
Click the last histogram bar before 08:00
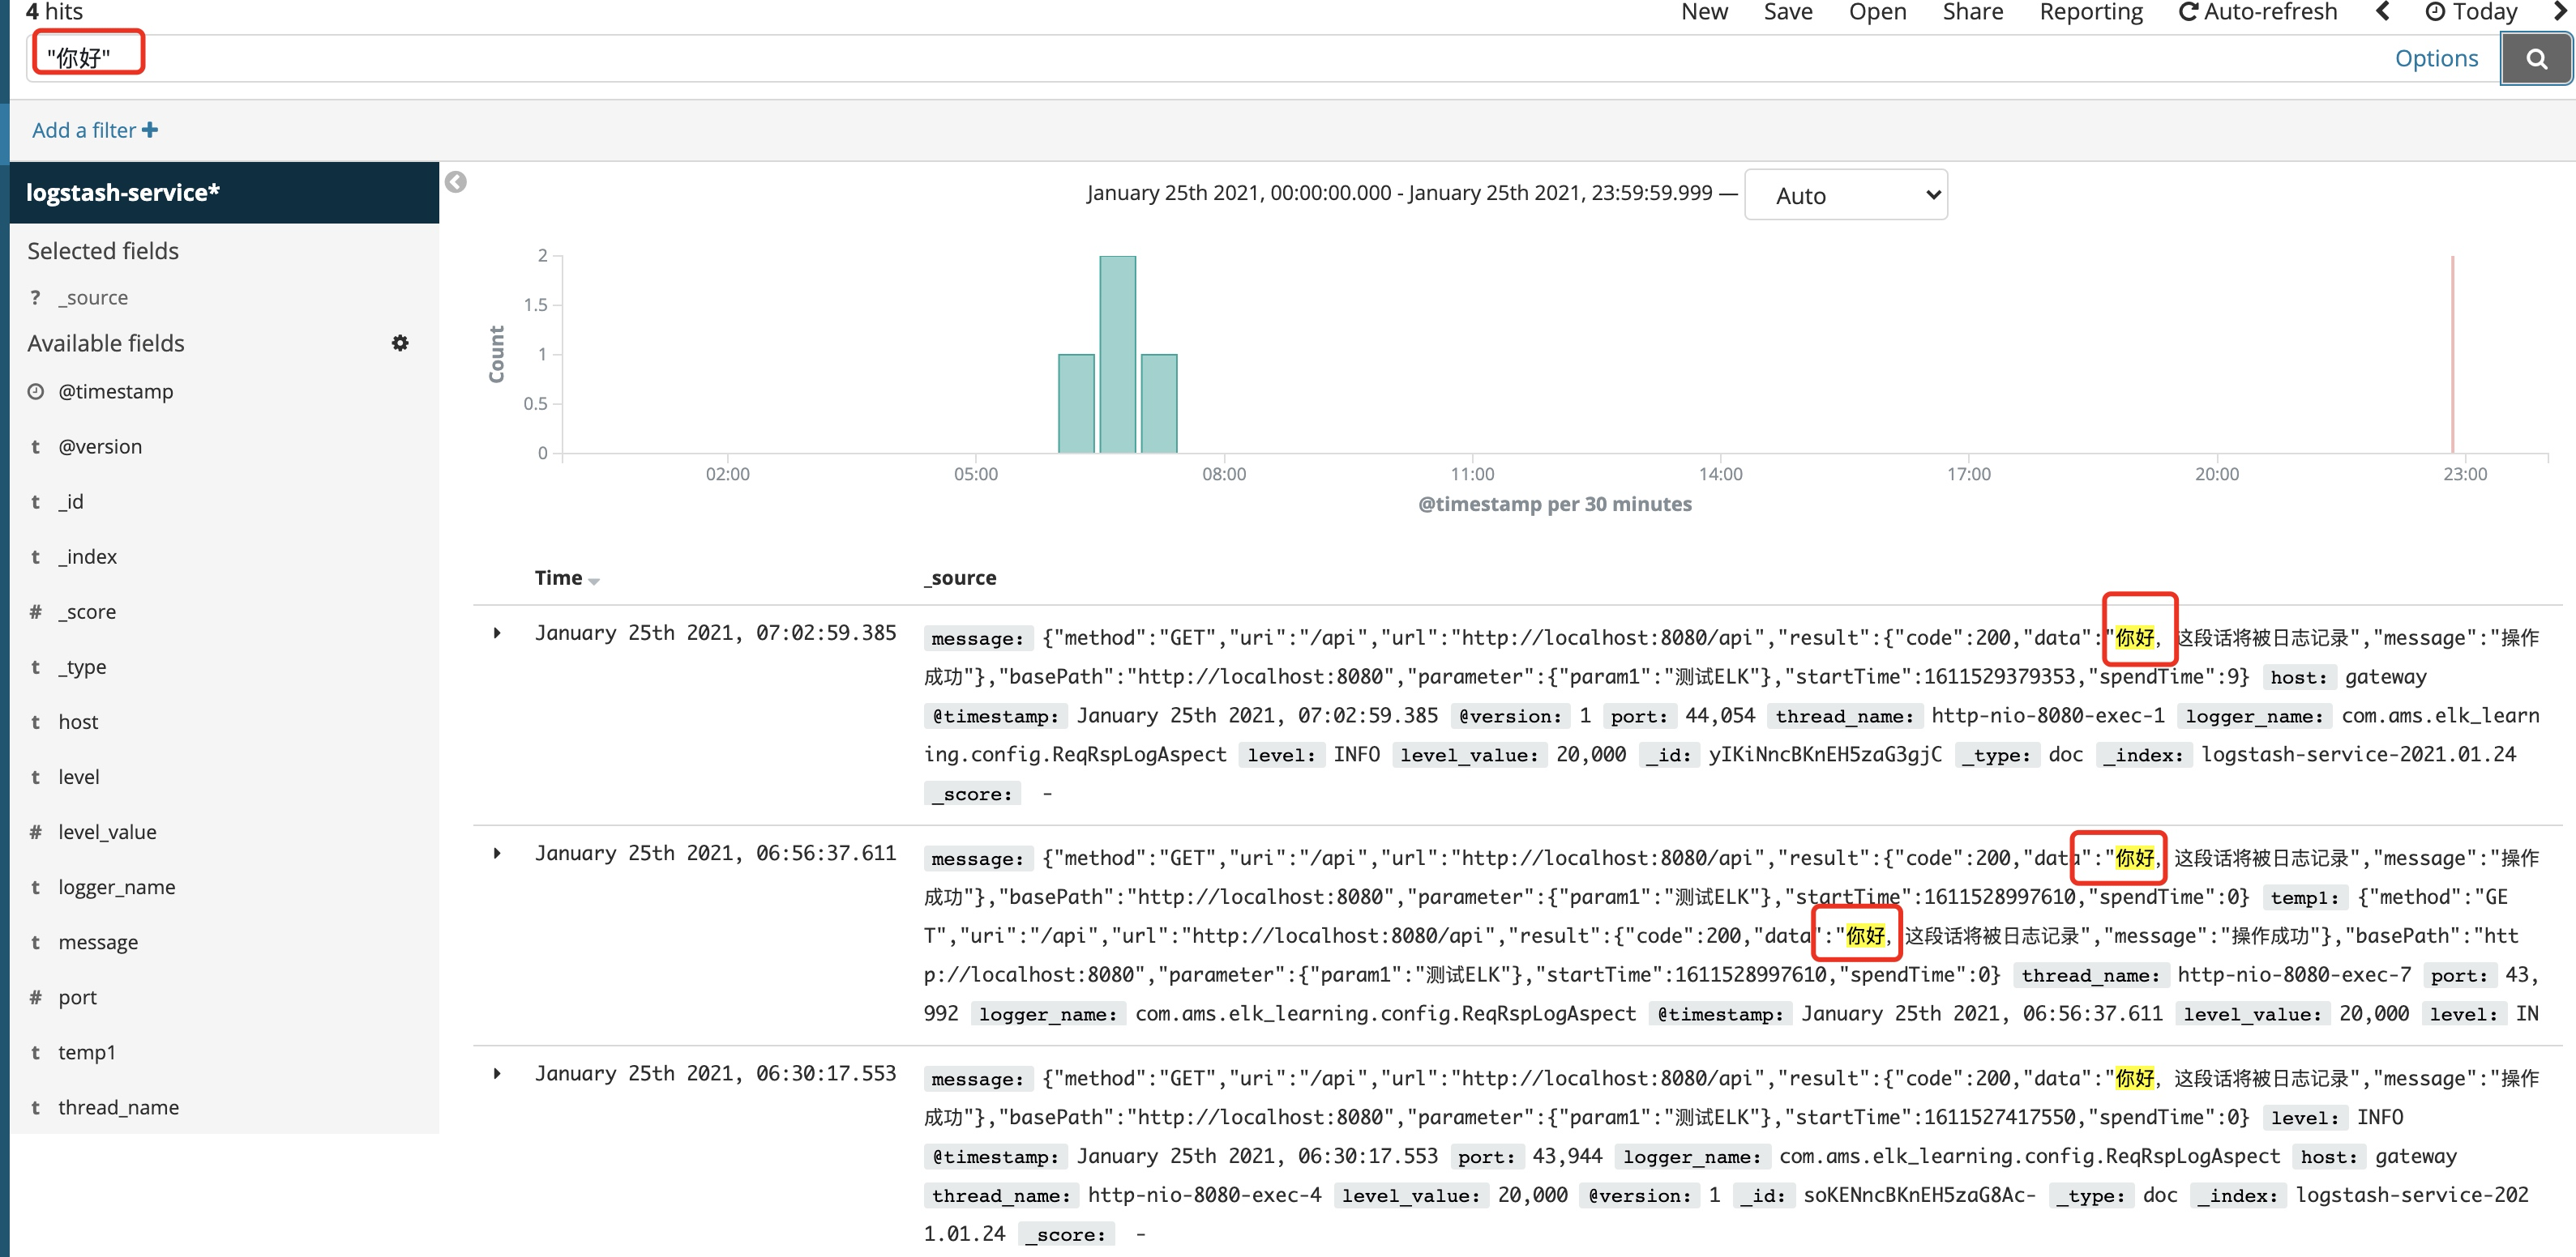(1158, 403)
